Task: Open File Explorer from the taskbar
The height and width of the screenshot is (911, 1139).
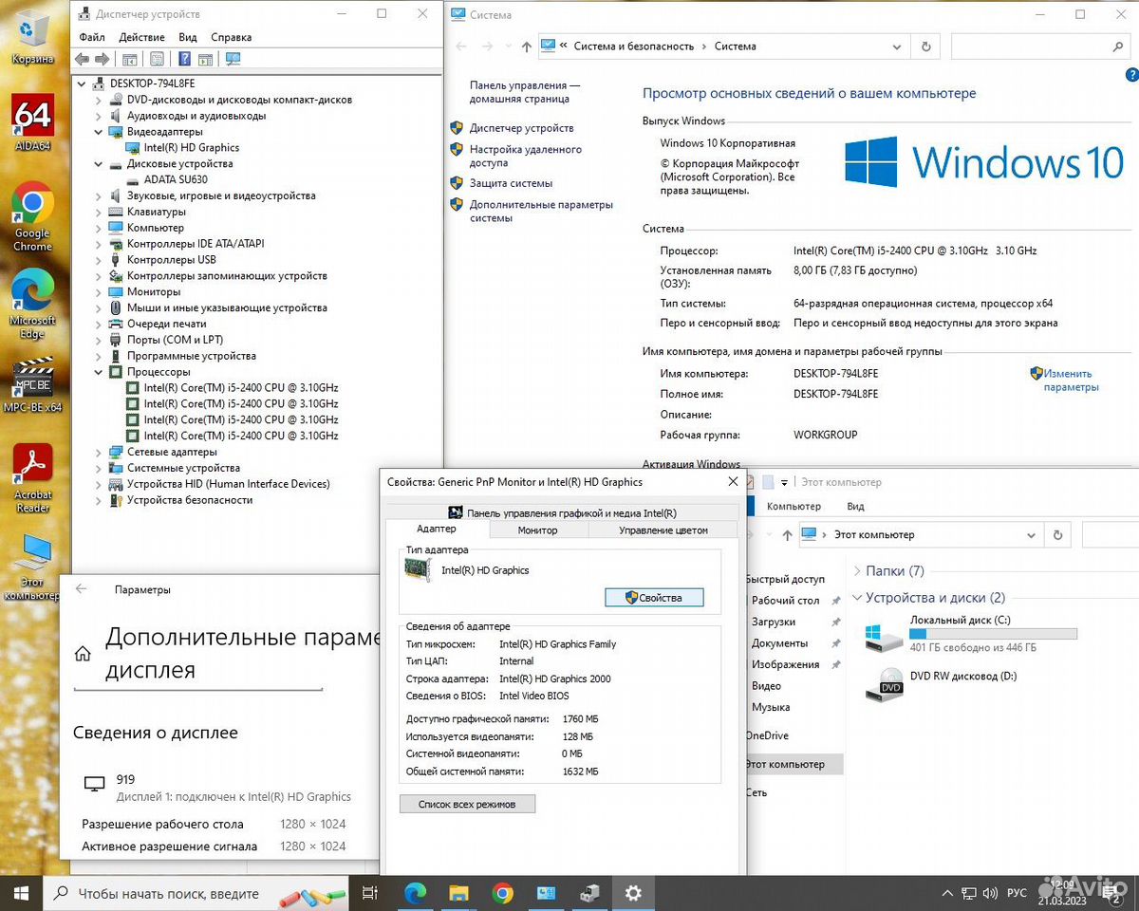Action: pyautogui.click(x=458, y=893)
